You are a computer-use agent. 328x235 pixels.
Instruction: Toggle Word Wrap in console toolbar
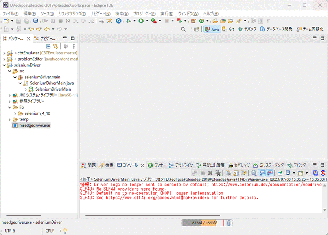coord(244,173)
